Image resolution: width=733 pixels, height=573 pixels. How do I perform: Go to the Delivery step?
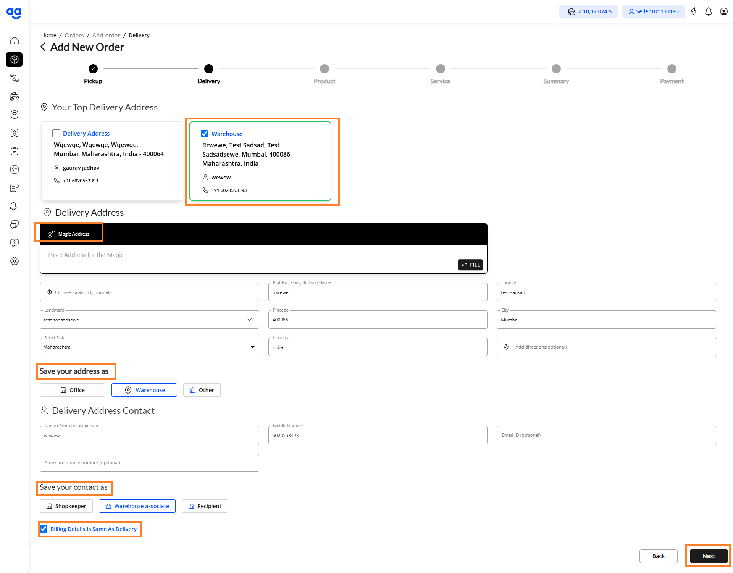pos(209,69)
